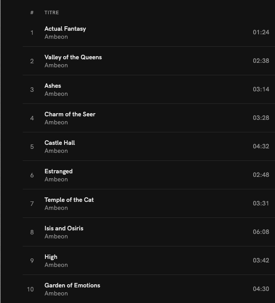Open the track Isis and Osiris

64,228
